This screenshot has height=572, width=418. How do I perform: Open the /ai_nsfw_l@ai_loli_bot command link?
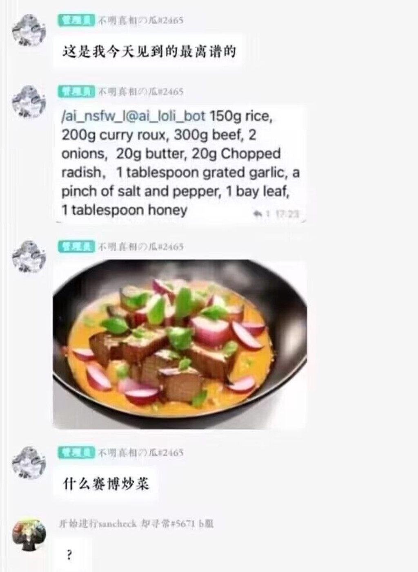[133, 116]
